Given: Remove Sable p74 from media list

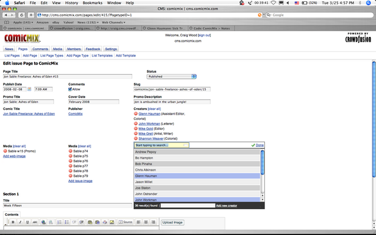Looking at the screenshot, I should 70,151.
